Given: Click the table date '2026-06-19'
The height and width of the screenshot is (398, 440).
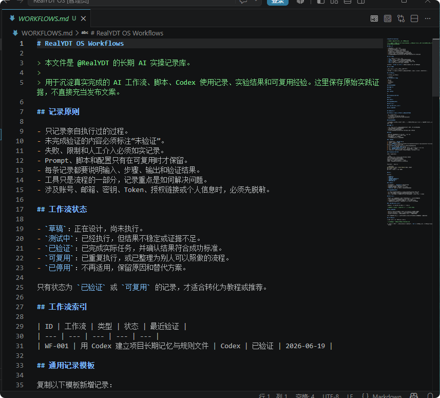Looking at the screenshot, I should 305,346.
